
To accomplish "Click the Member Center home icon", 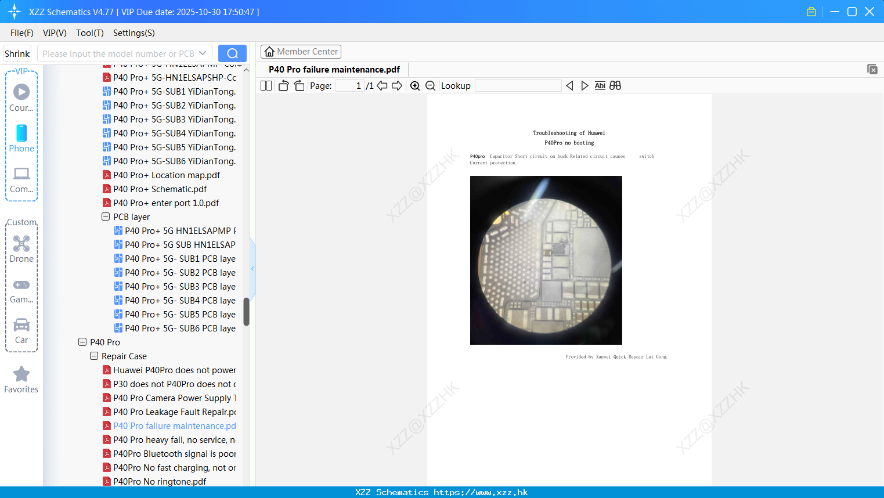I will [x=269, y=52].
